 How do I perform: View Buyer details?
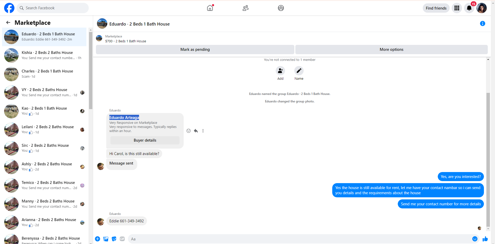(145, 140)
